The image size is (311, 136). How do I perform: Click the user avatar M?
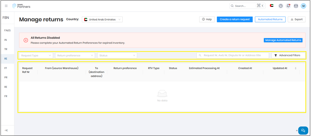tap(303, 6)
